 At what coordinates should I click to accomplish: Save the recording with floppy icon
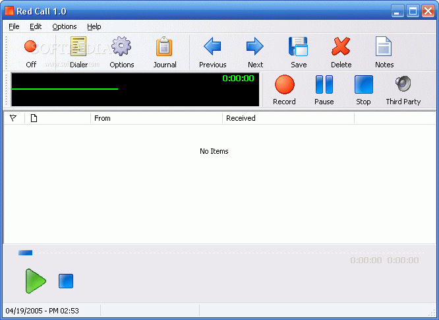click(299, 53)
